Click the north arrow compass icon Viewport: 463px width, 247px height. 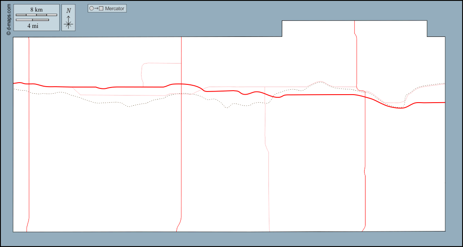pyautogui.click(x=68, y=18)
